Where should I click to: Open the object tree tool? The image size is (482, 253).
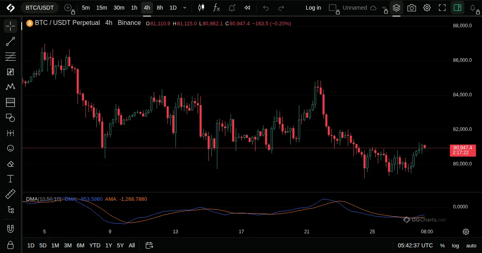[10, 209]
